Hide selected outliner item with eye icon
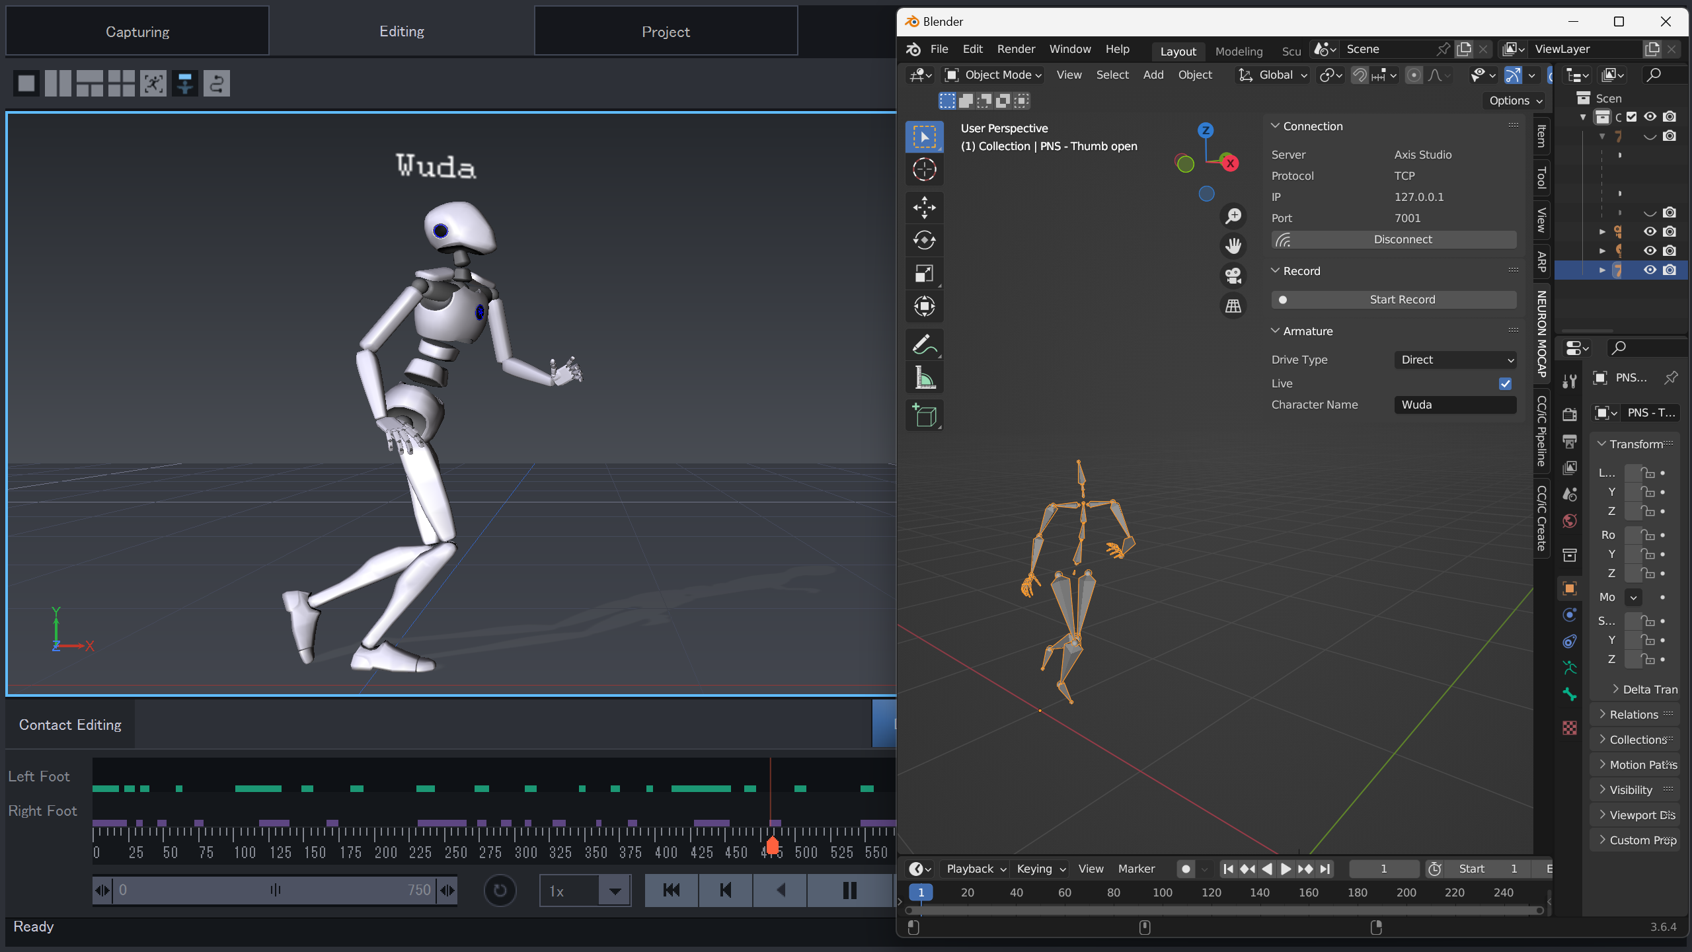The height and width of the screenshot is (952, 1692). click(x=1650, y=270)
